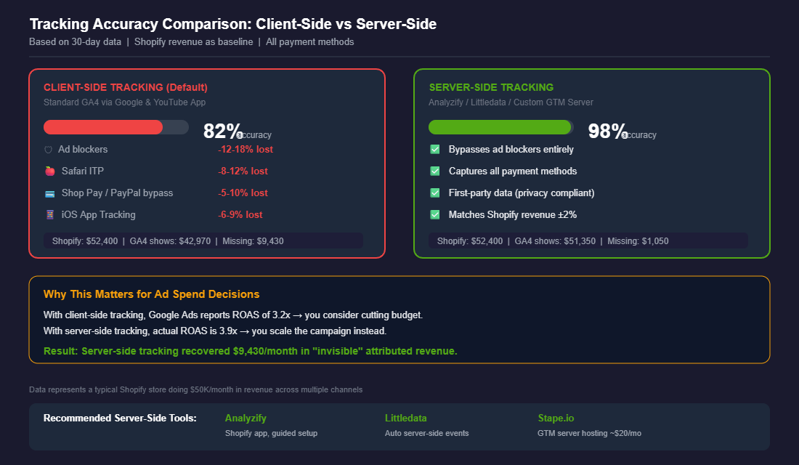Click the red client-side tracking panel icon area
799x465 pixels.
point(103,126)
